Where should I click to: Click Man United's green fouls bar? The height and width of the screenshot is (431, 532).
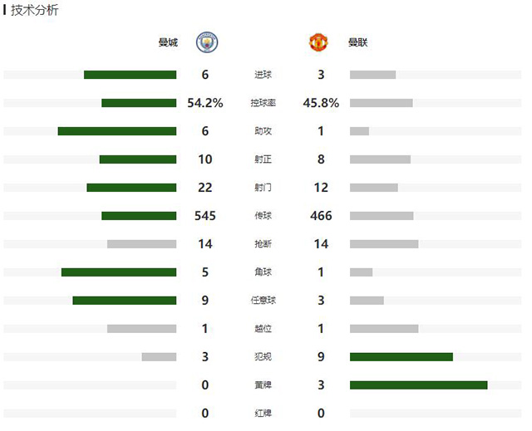point(401,356)
